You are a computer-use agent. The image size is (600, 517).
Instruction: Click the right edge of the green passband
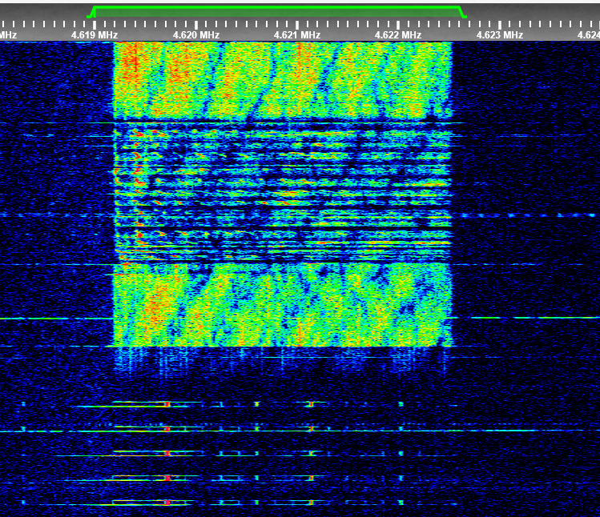[462, 12]
